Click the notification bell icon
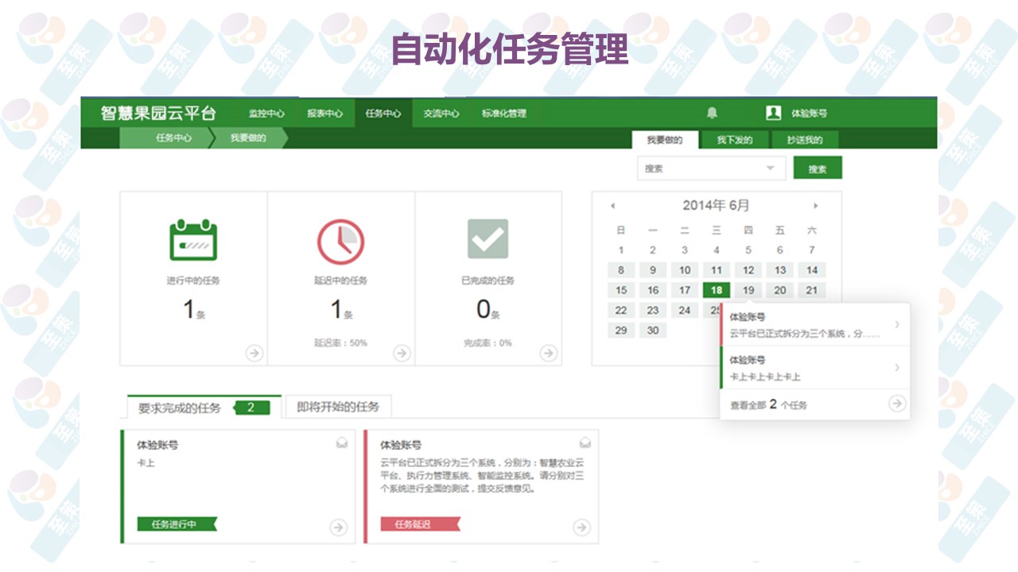Screen dimensions: 1018x572 click(712, 113)
